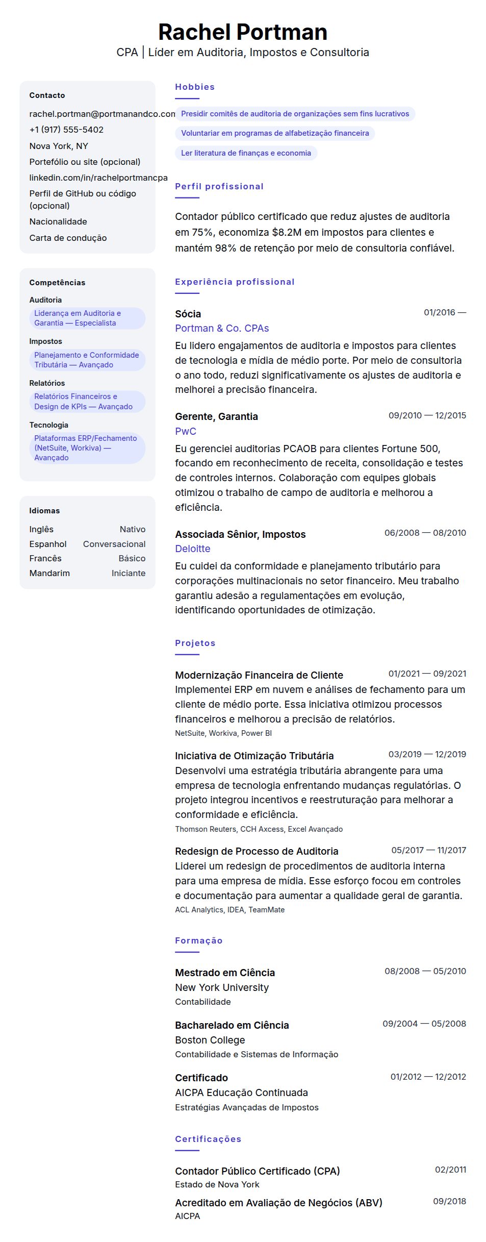The image size is (486, 1242).
Task: Select the Iniciativa de Otimização Tributária project title
Action: coord(254,756)
